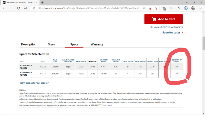Switch to the Description tab
Screen dimensions: 205x115
[x=29, y=44]
